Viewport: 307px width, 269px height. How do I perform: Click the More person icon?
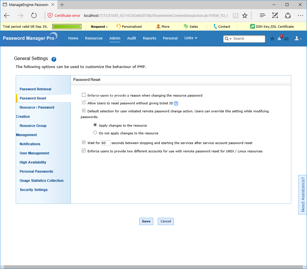(x=158, y=26)
